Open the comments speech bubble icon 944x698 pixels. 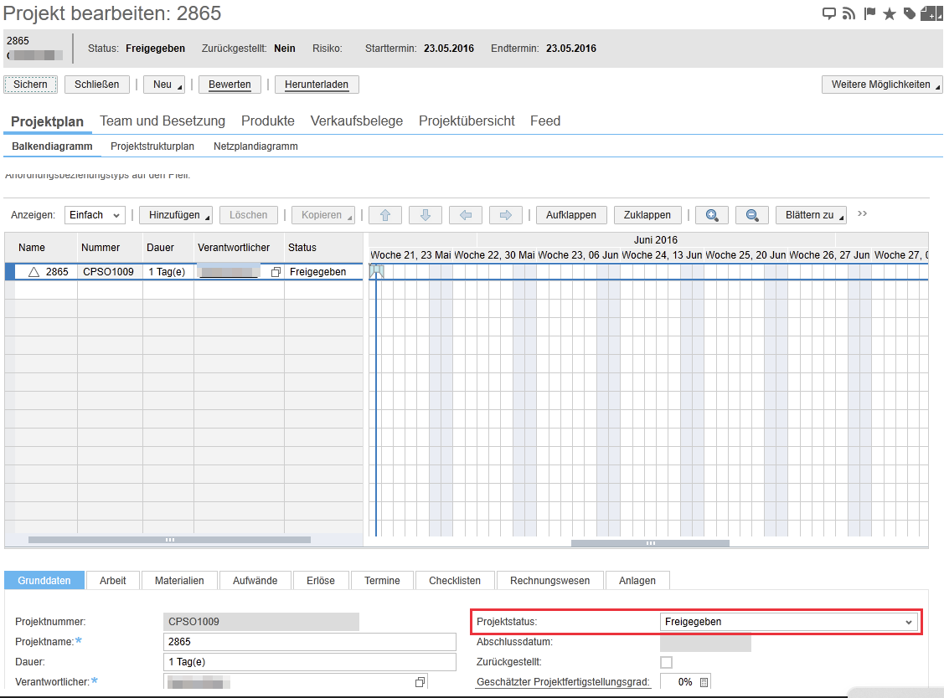(829, 14)
